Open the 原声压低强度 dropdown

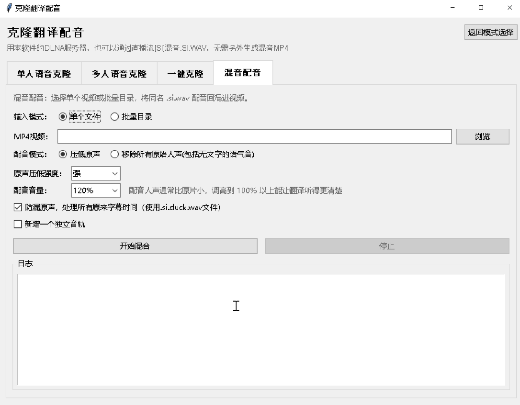tap(96, 173)
